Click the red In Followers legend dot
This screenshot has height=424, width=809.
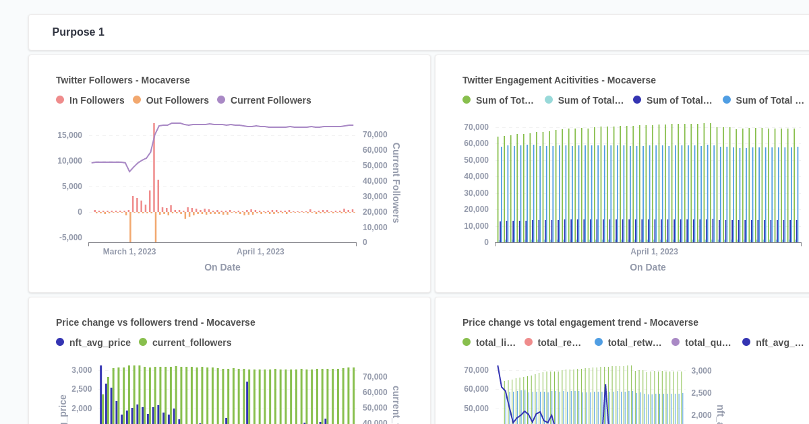(x=60, y=100)
